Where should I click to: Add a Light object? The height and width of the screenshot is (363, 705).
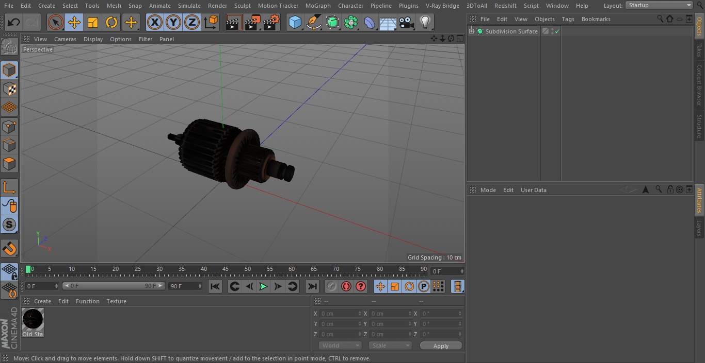coord(425,22)
